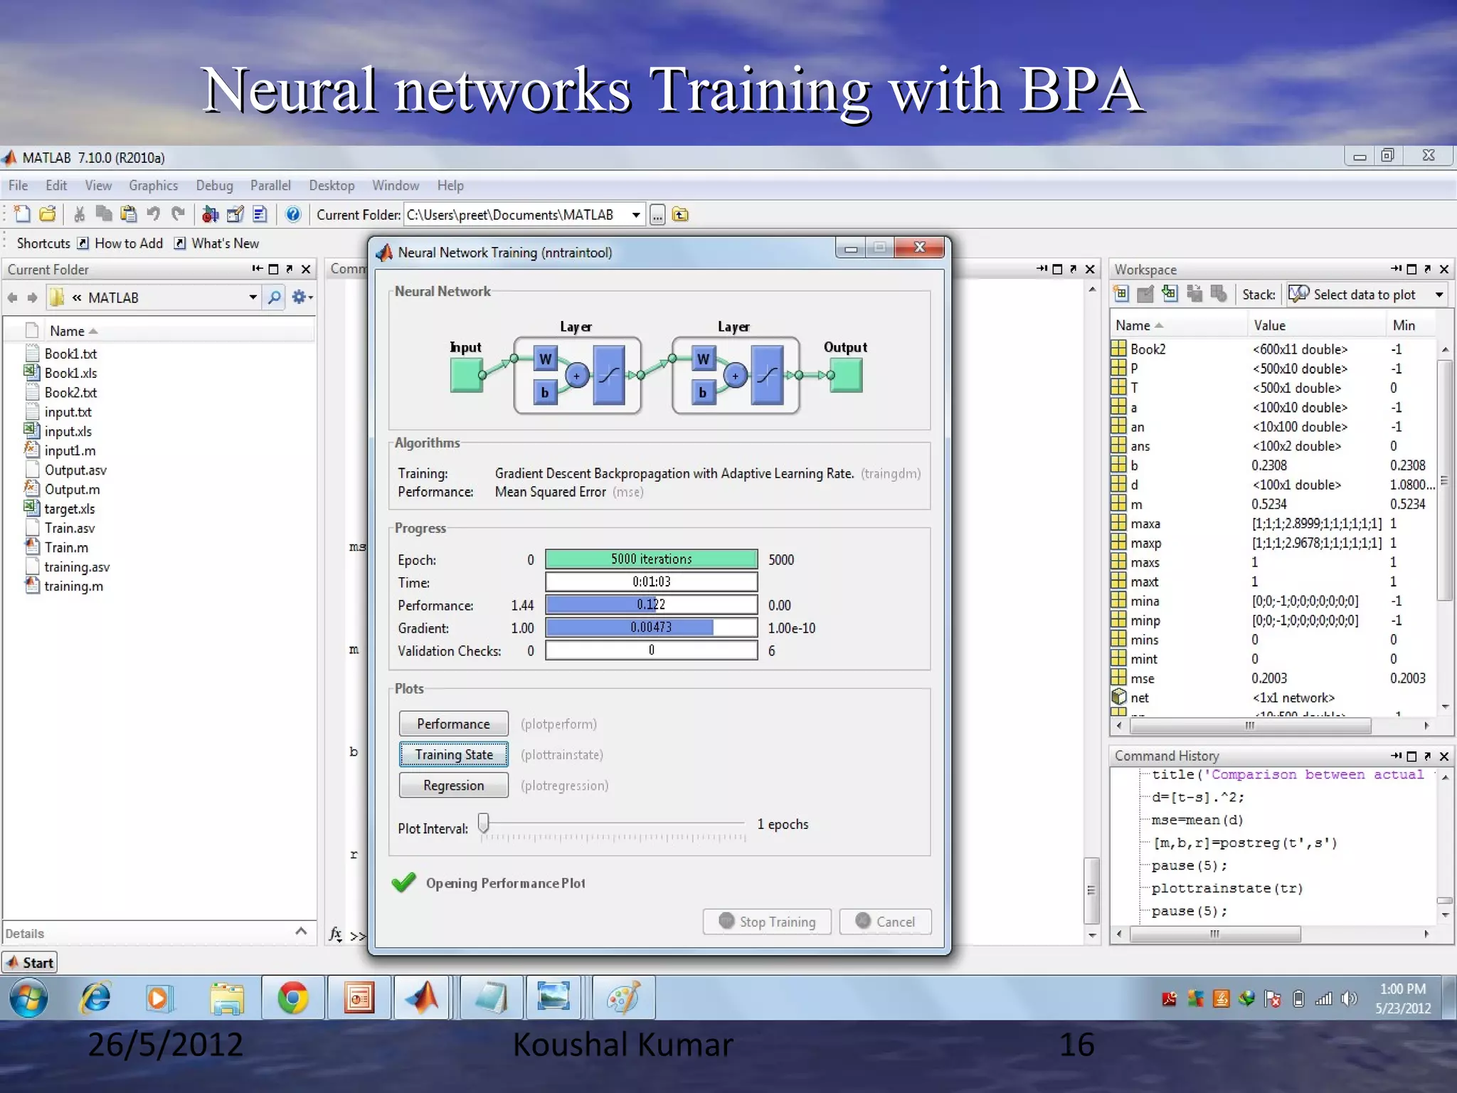Viewport: 1457px width, 1093px height.
Task: Open the Profiler icon in the toolbar
Action: (x=260, y=213)
